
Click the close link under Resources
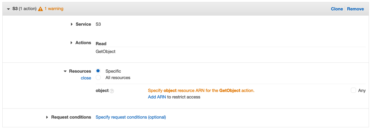pyautogui.click(x=86, y=78)
